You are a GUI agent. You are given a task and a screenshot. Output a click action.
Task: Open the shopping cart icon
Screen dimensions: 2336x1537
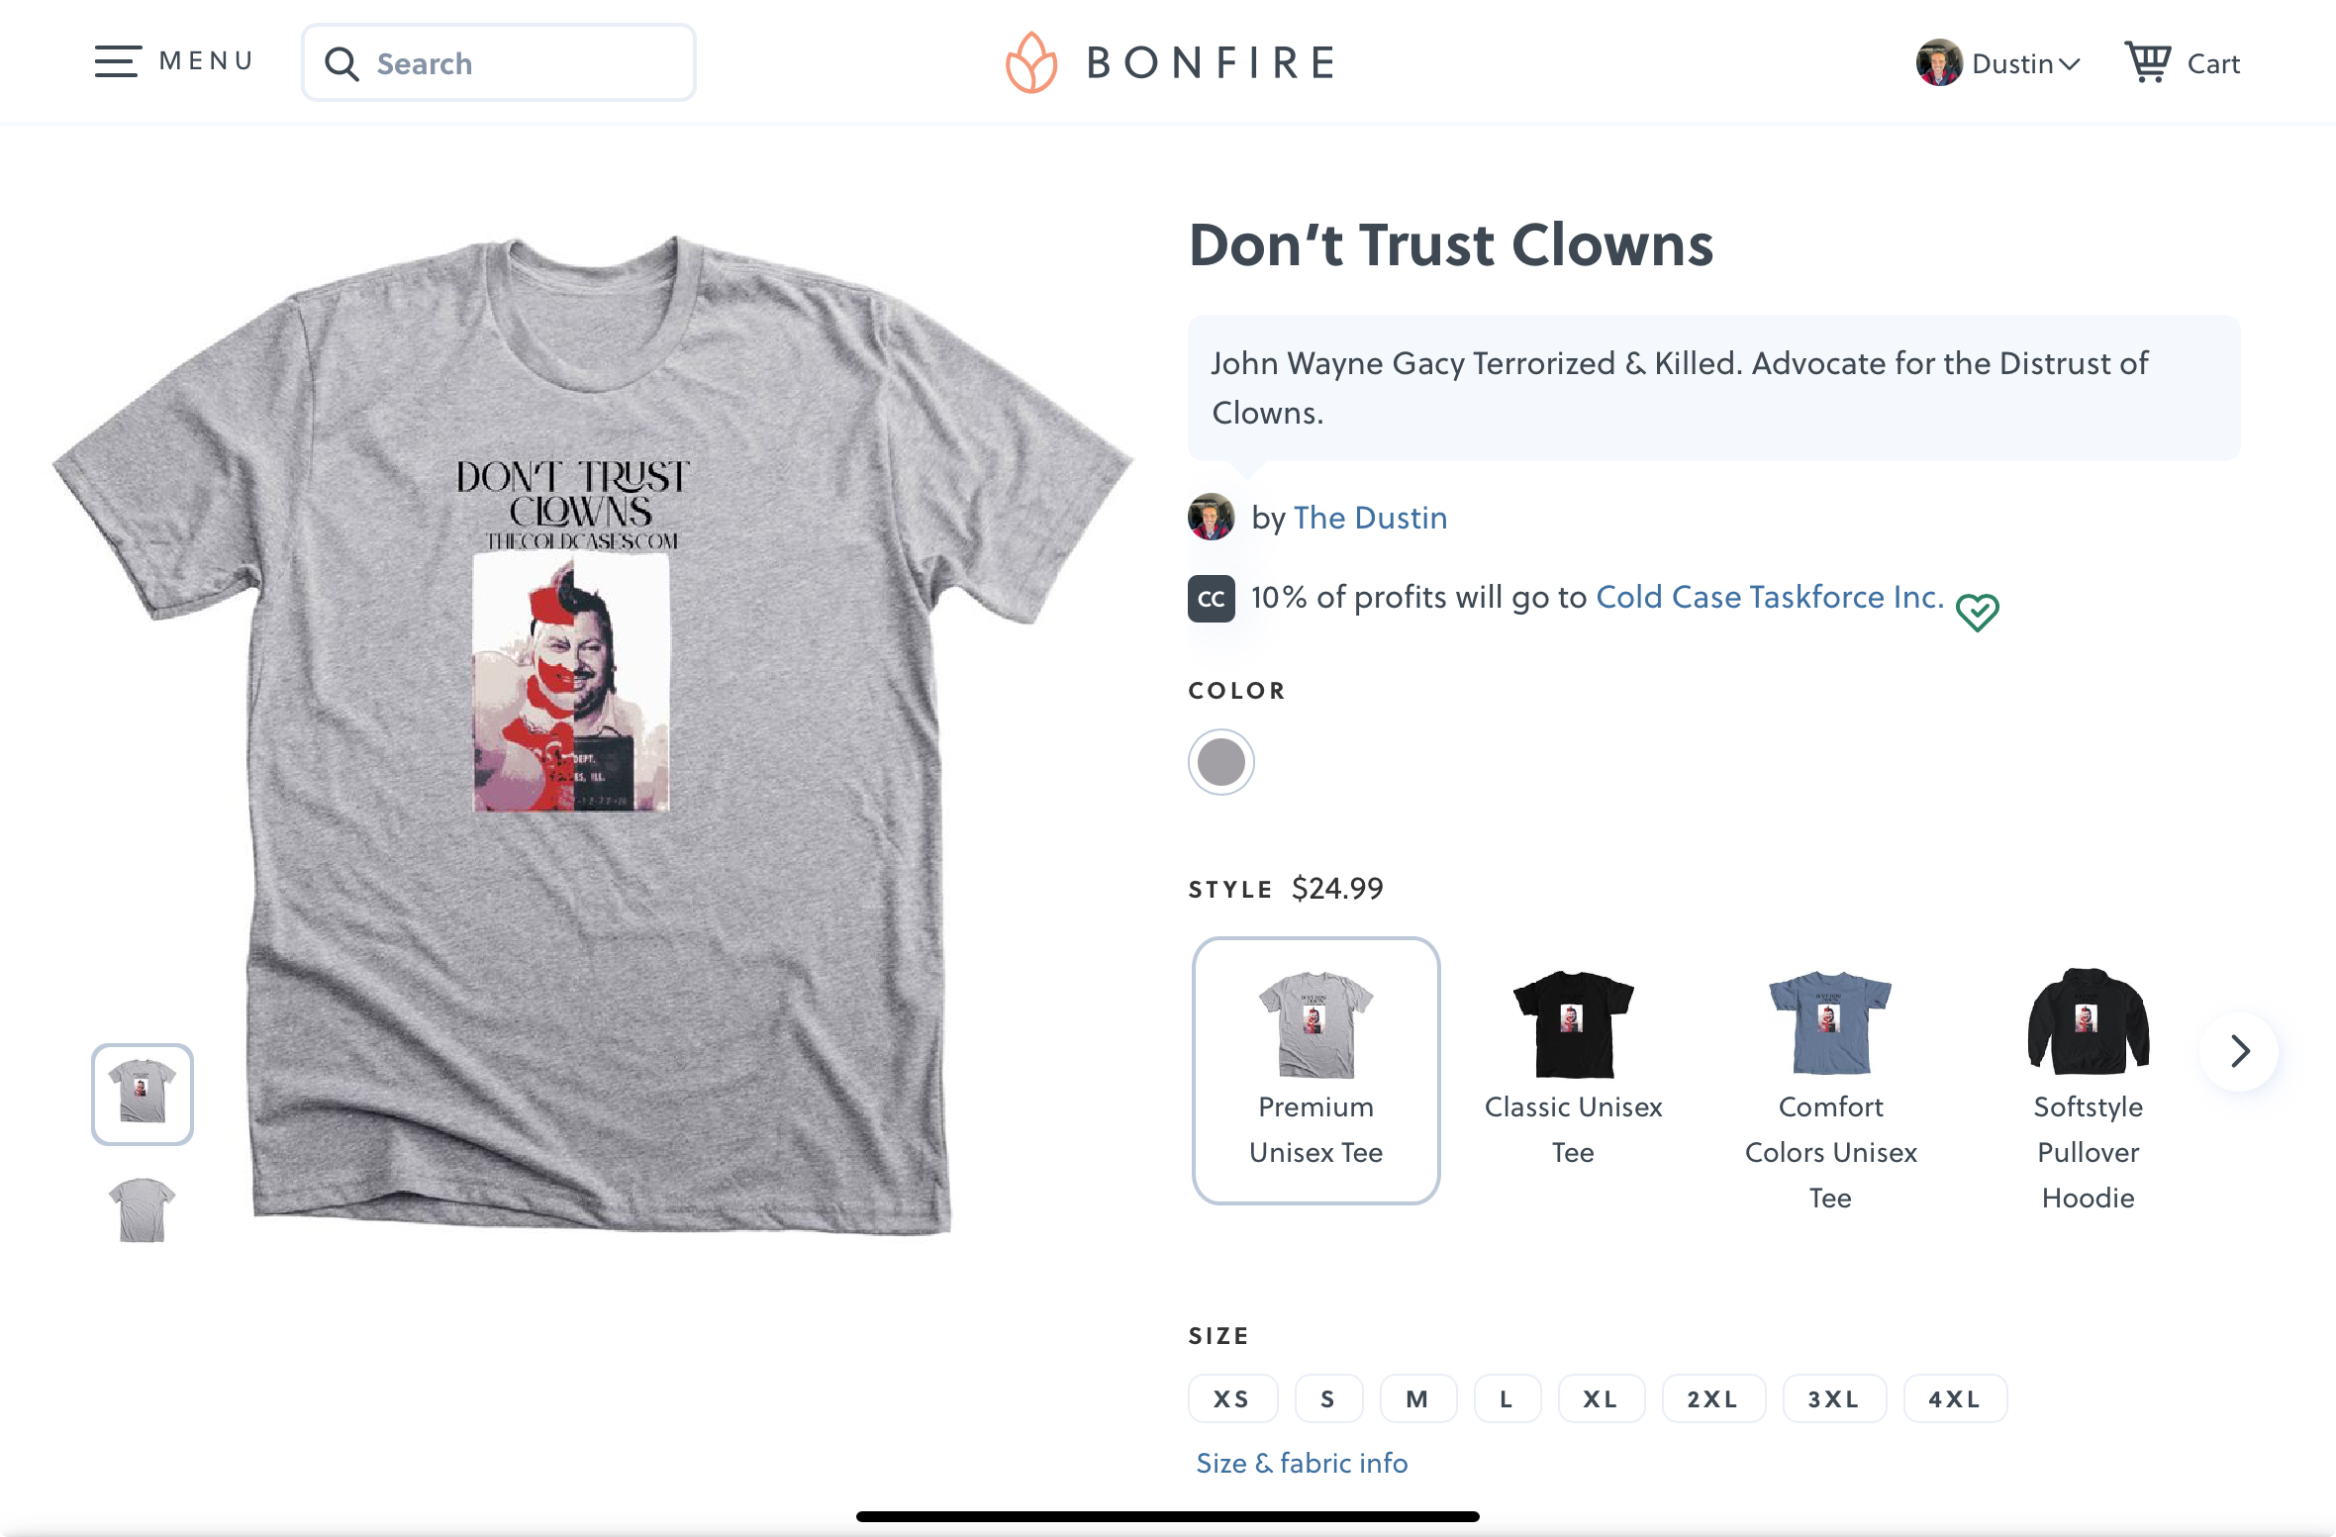(x=2148, y=62)
